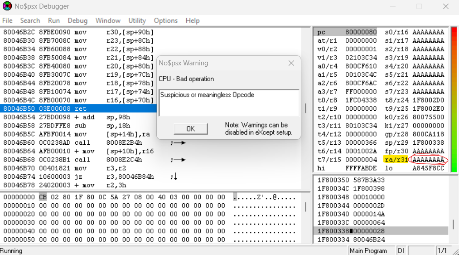Click the CB byte in hex dump

pyautogui.click(x=43, y=197)
